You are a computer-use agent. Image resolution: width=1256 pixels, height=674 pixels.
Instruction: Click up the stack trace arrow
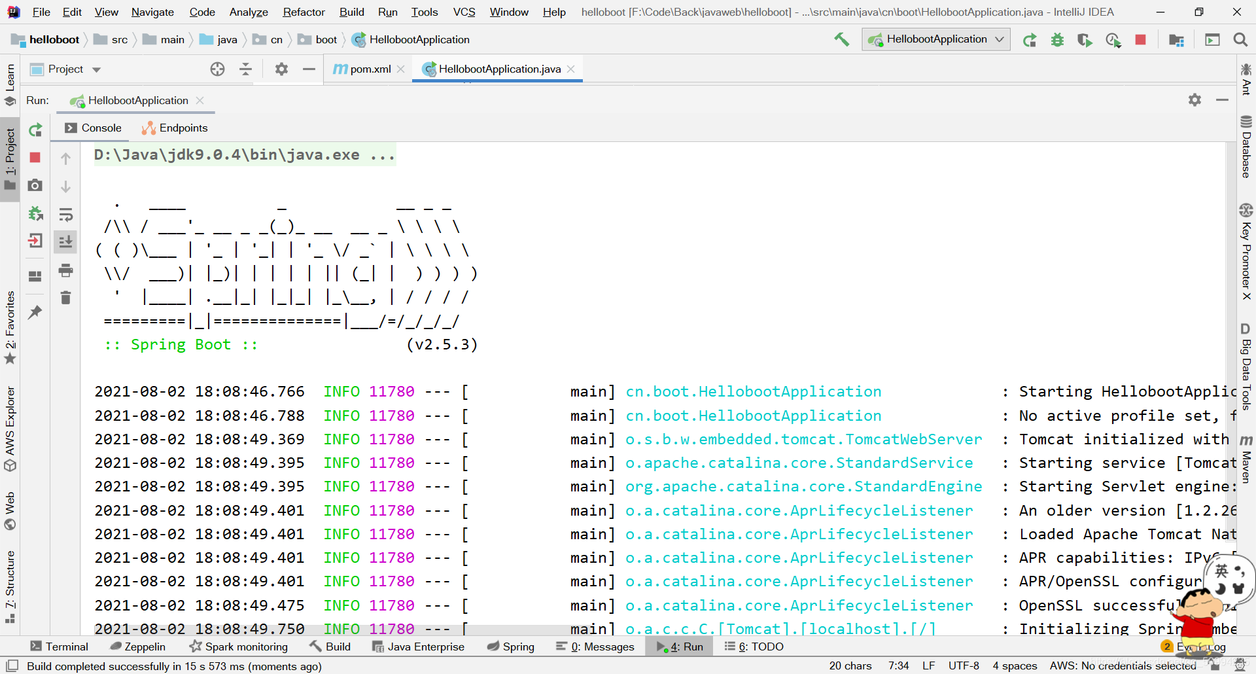[65, 158]
